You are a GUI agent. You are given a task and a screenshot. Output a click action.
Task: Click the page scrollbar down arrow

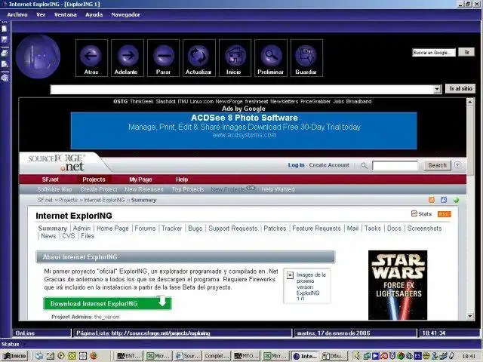[x=469, y=316]
